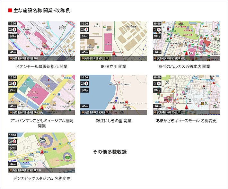The width and height of the screenshot is (228, 189).
Task: Click the compass icon in the IKEA立川 map
Action: click(86, 30)
